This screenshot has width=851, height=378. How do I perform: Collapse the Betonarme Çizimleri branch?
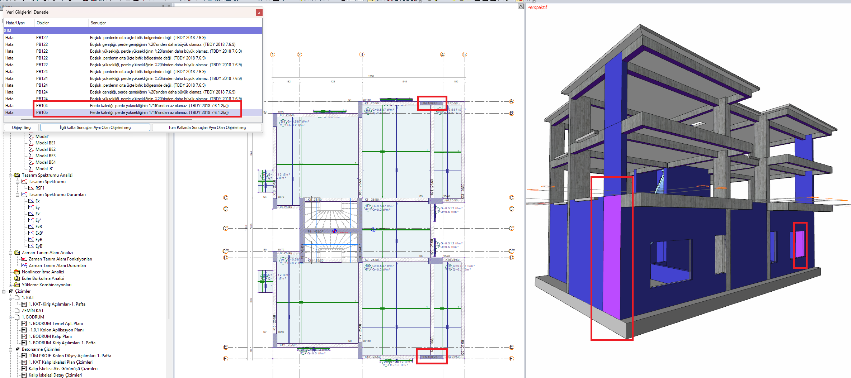[x=11, y=349]
